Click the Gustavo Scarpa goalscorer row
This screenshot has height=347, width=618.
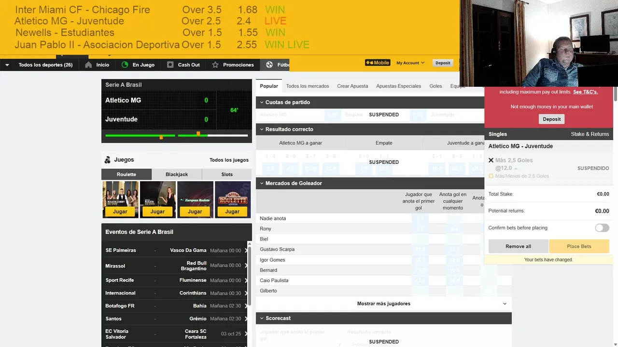[x=383, y=249]
